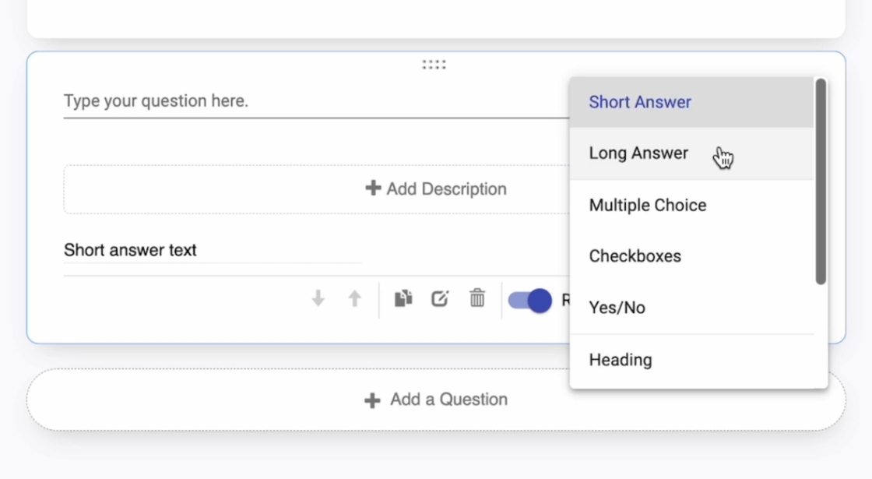
Task: Click the move question down arrow
Action: point(318,298)
